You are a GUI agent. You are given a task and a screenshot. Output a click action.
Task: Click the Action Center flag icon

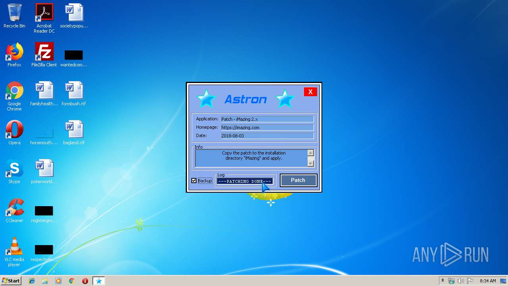(470, 281)
